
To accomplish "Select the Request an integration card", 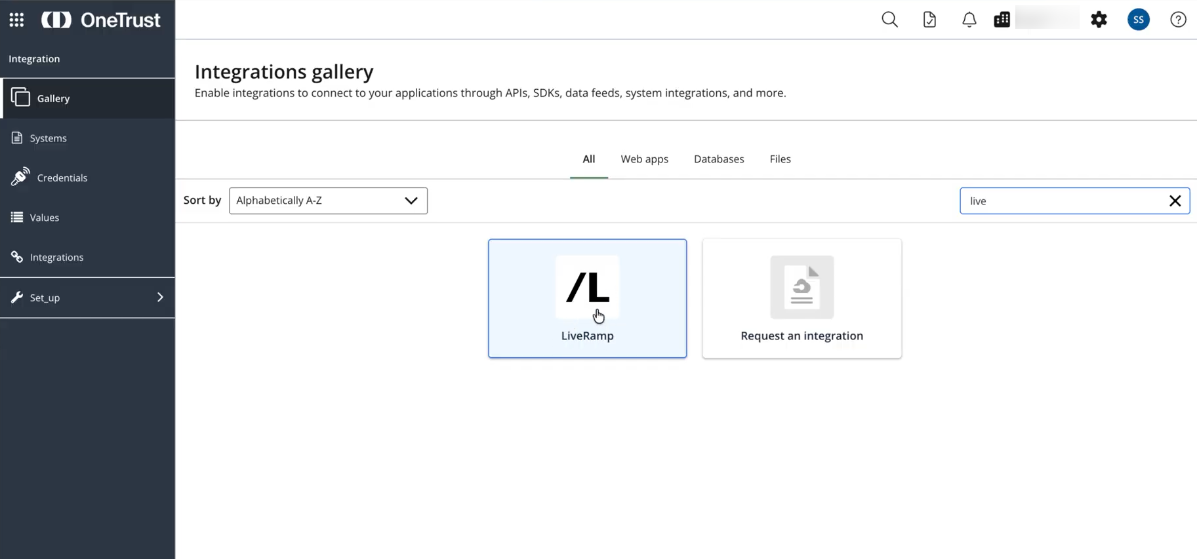I will pos(801,298).
